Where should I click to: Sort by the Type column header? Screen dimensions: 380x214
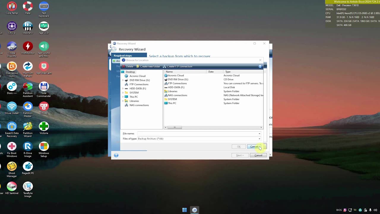coord(243,72)
